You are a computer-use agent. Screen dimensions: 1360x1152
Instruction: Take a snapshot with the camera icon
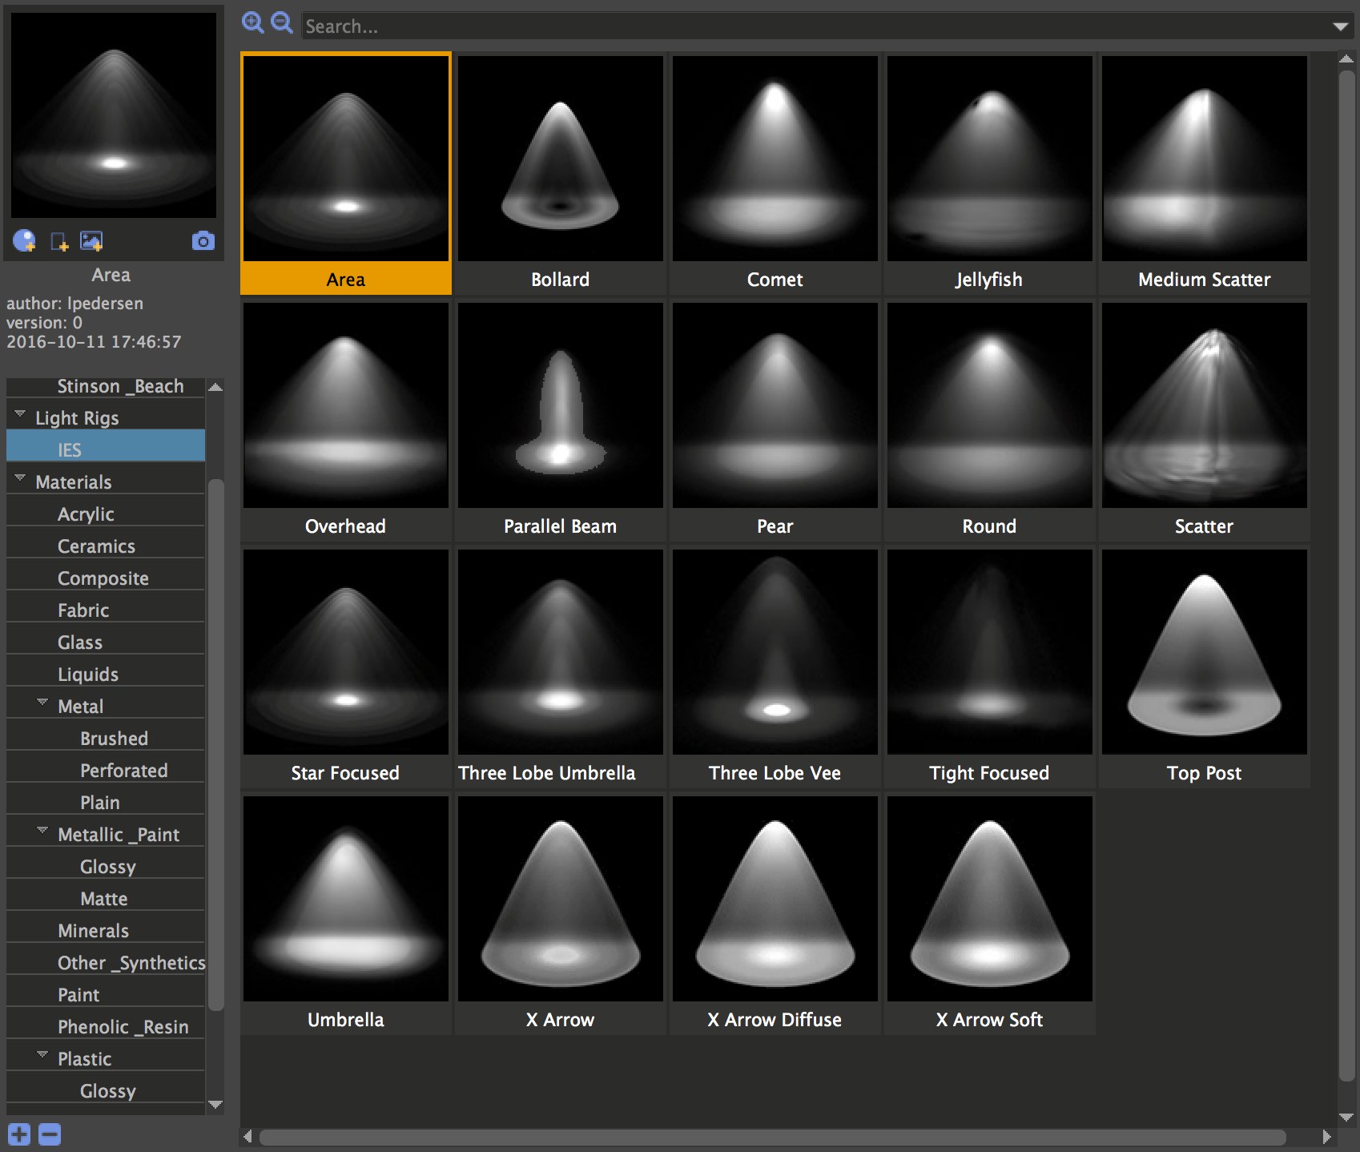pos(203,240)
